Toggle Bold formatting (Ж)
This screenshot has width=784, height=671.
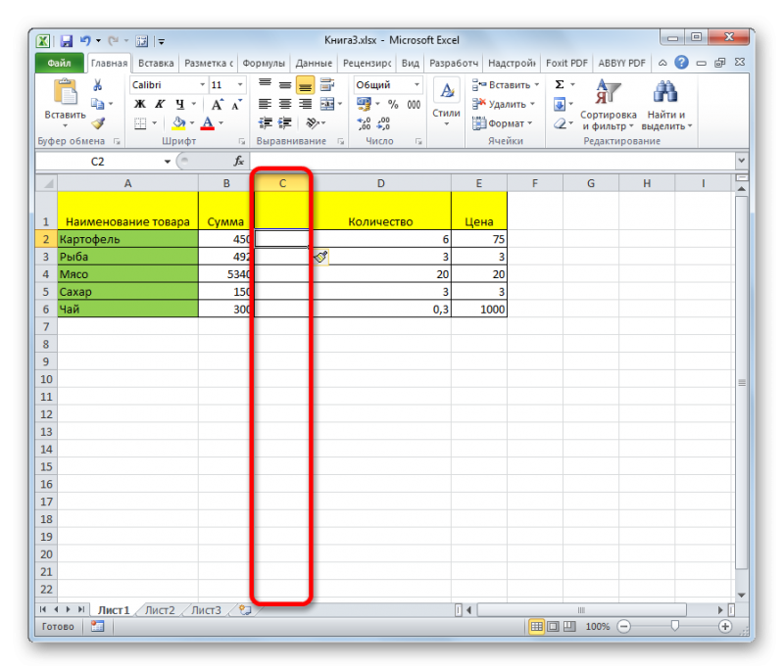[140, 104]
